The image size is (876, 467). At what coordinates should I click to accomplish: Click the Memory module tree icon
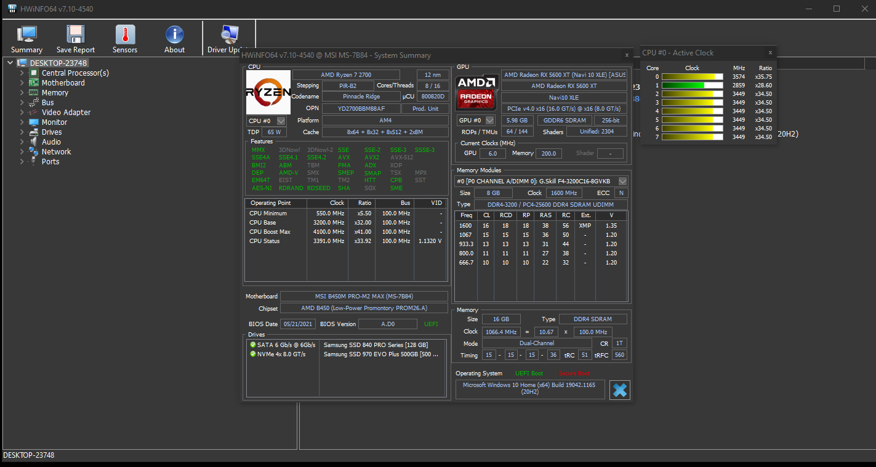click(35, 92)
